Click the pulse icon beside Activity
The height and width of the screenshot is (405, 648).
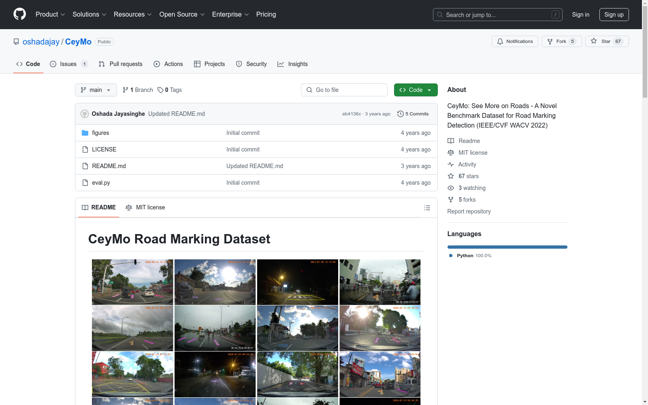(x=451, y=164)
